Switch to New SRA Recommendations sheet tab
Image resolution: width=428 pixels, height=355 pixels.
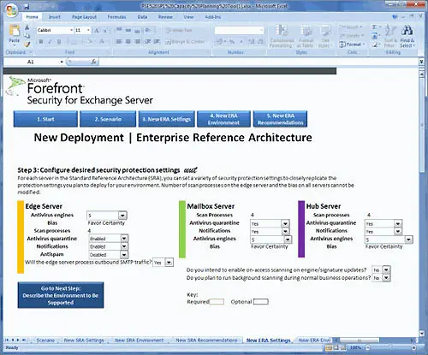click(x=206, y=340)
